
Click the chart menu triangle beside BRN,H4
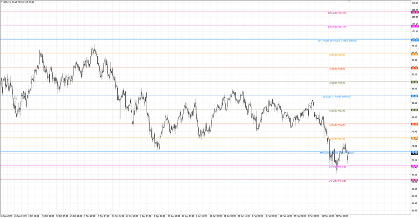(1, 2)
